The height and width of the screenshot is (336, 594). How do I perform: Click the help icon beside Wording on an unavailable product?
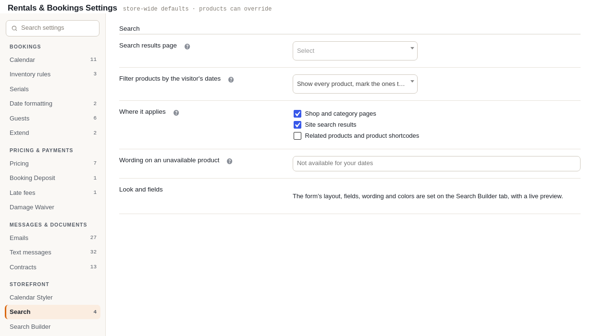(x=230, y=161)
